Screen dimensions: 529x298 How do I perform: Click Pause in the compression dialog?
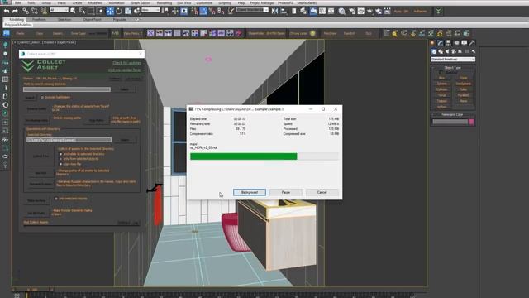coord(286,192)
